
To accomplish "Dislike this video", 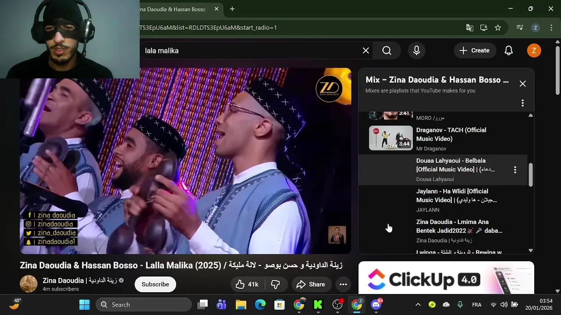I will coord(276,284).
